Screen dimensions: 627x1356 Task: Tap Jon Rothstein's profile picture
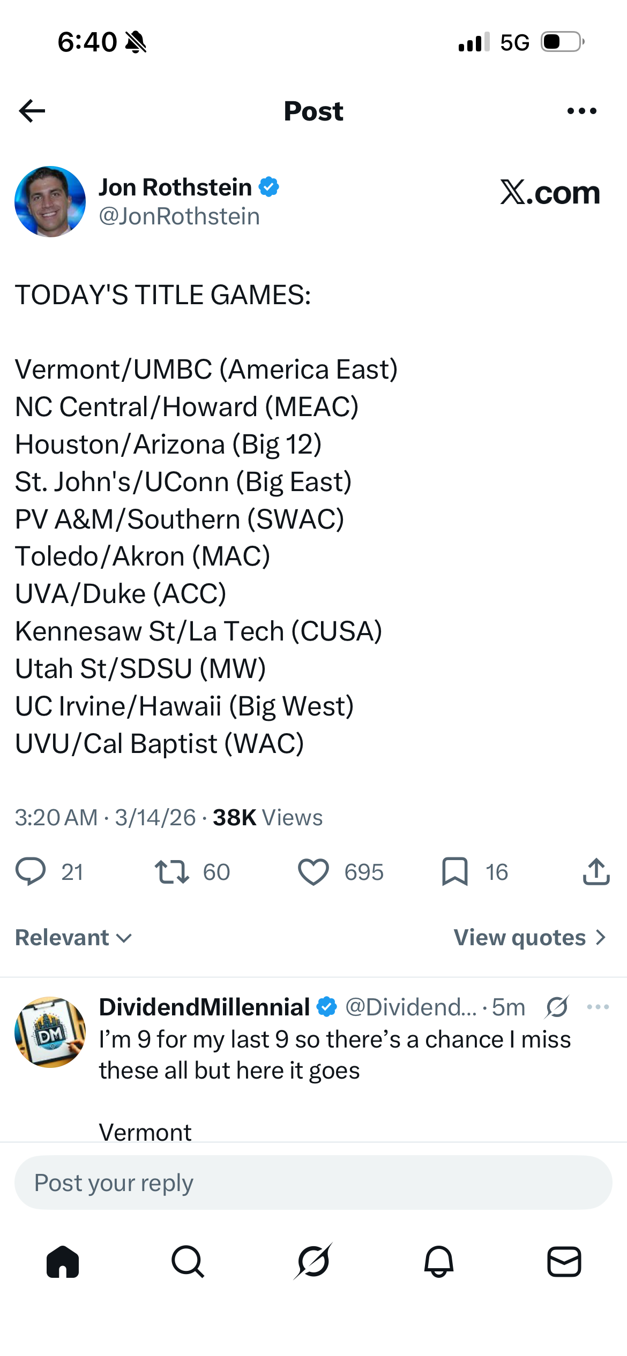tap(50, 201)
